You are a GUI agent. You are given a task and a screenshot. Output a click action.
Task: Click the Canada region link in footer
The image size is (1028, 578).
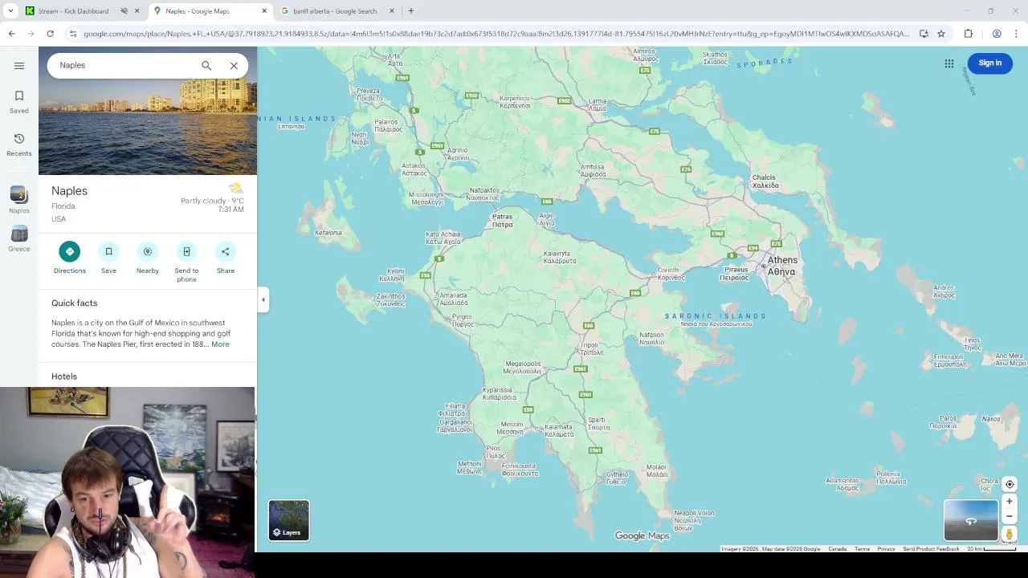pyautogui.click(x=837, y=549)
